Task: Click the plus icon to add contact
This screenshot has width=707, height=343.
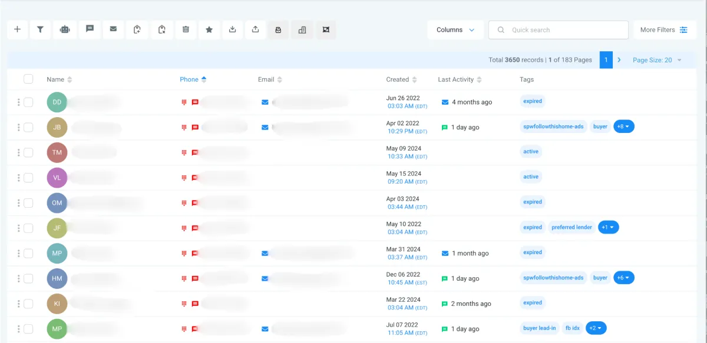Action: (18, 29)
